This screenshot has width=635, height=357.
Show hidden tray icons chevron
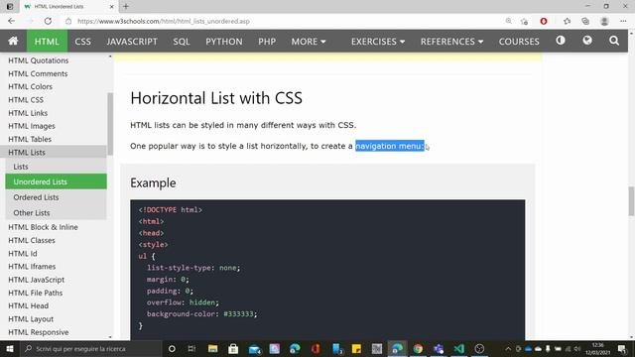[508, 348]
